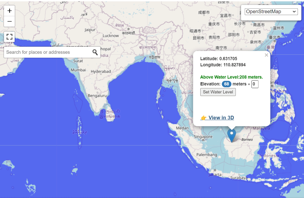Click the search magnifier icon

[x=95, y=52]
